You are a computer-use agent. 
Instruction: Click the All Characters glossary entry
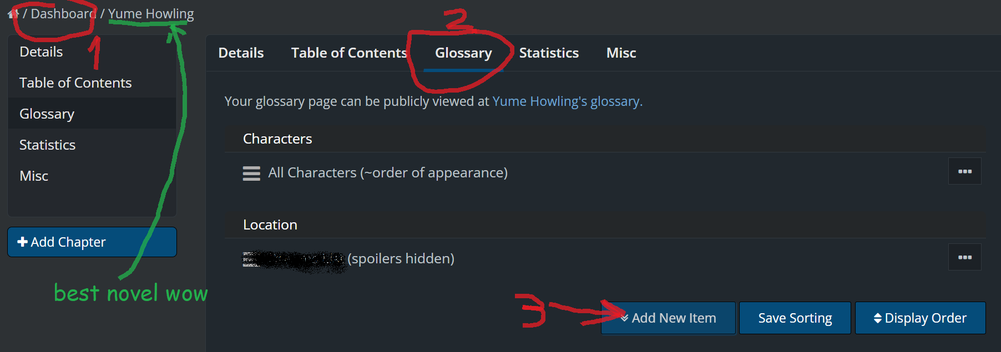387,173
